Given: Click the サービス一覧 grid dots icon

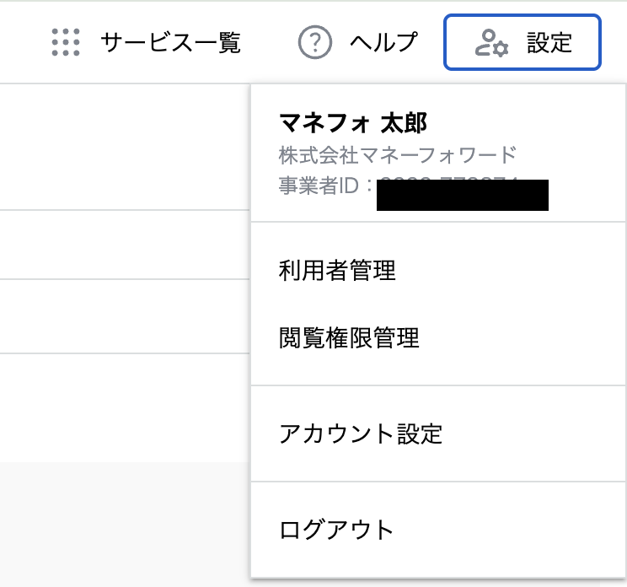Looking at the screenshot, I should (x=66, y=42).
